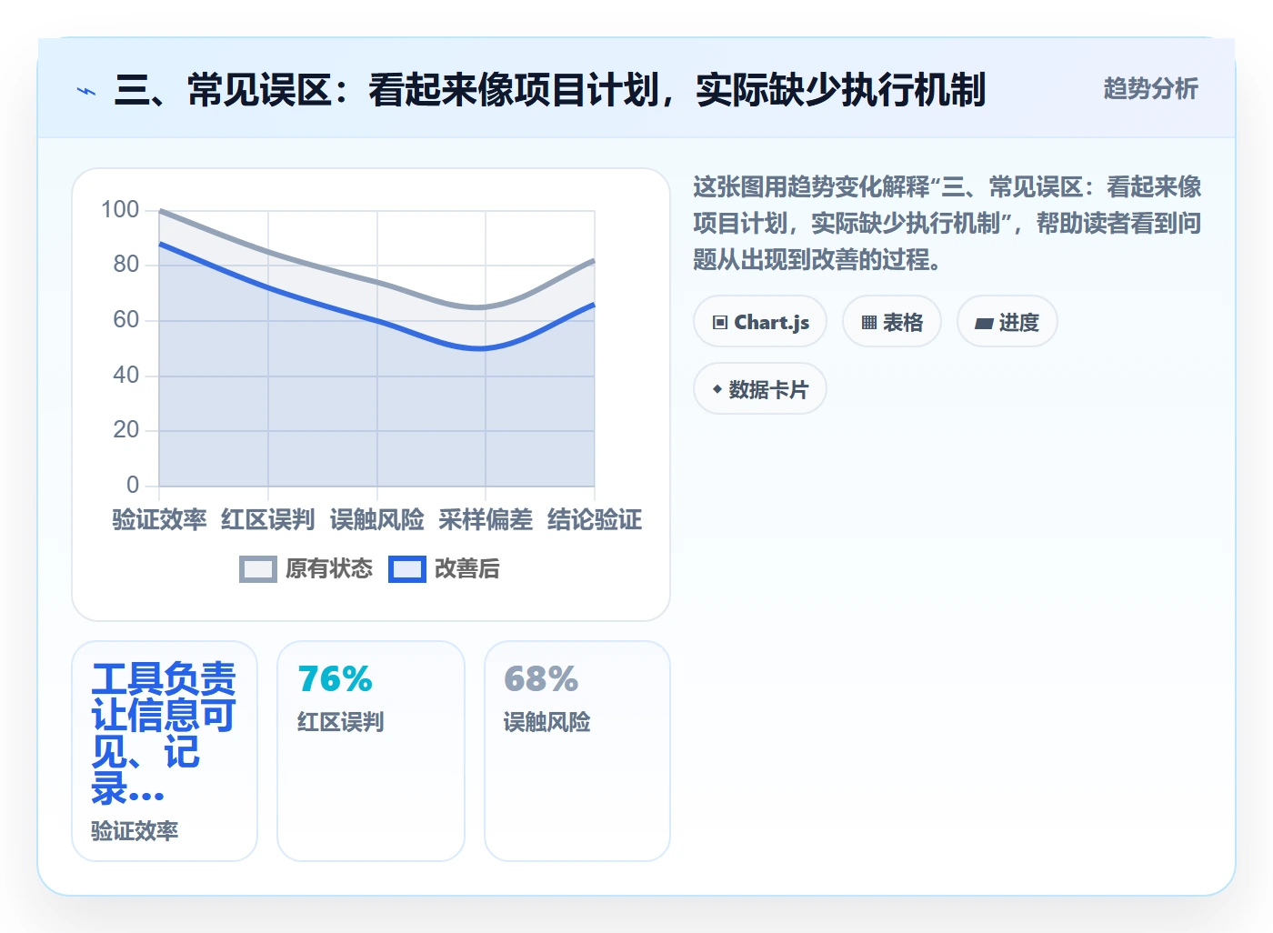This screenshot has width=1273, height=933.
Task: Click the 60 y-axis value
Action: click(x=126, y=320)
